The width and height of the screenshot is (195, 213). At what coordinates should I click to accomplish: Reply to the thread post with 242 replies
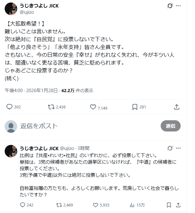(22, 205)
